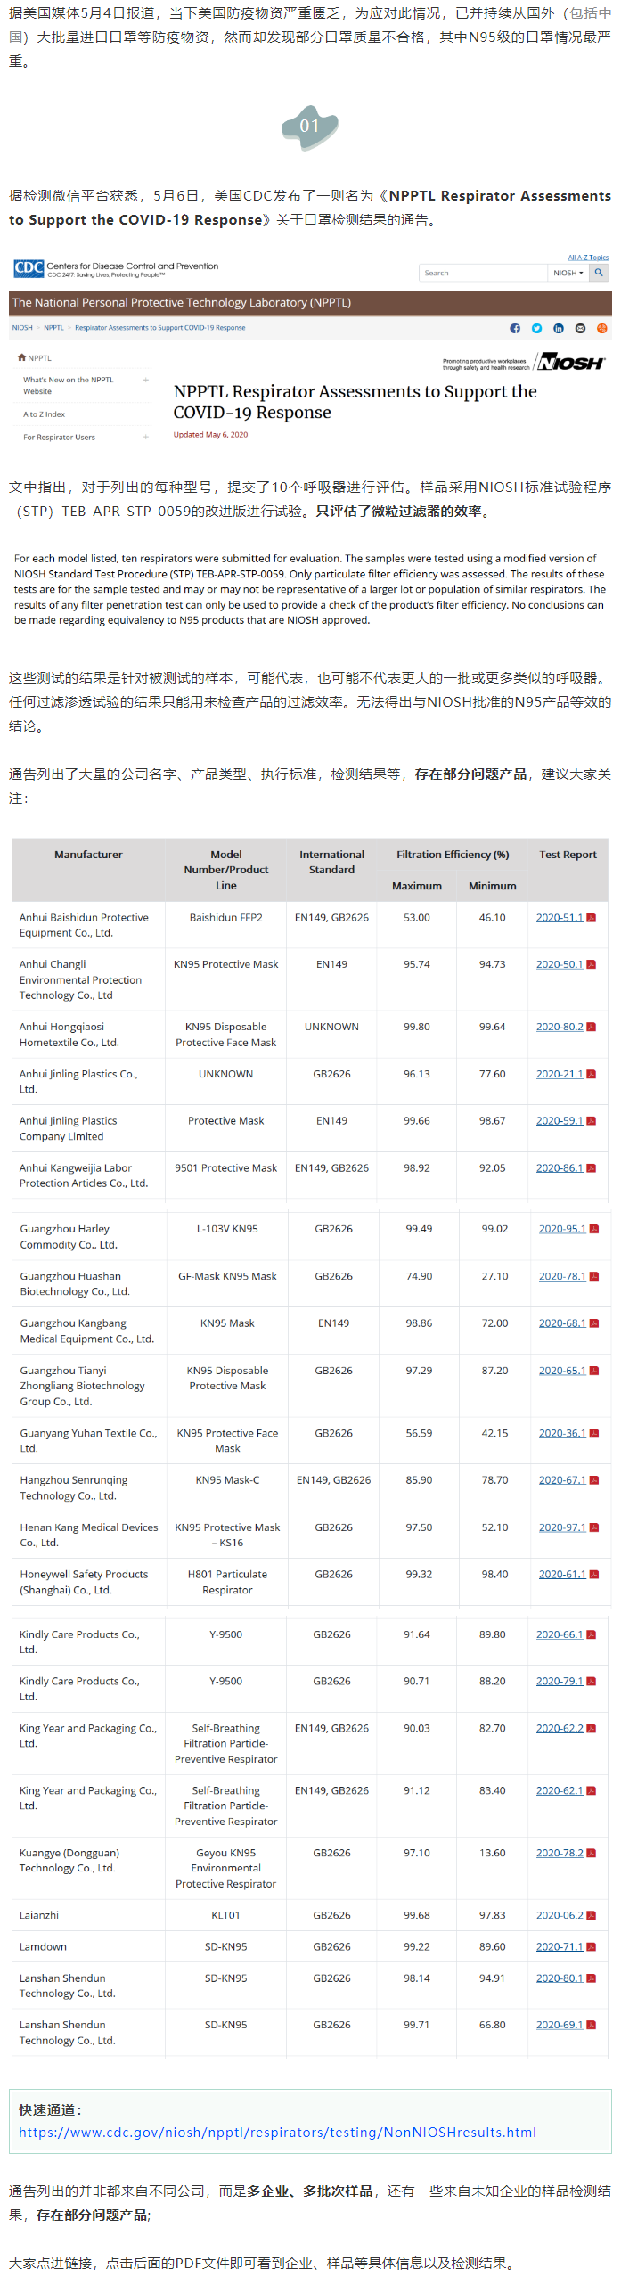This screenshot has width=621, height=2293.
Task: Expand What's New on the NPPTL Website
Action: (x=146, y=380)
